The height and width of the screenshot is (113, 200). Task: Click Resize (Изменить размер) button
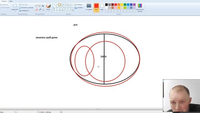(26, 8)
